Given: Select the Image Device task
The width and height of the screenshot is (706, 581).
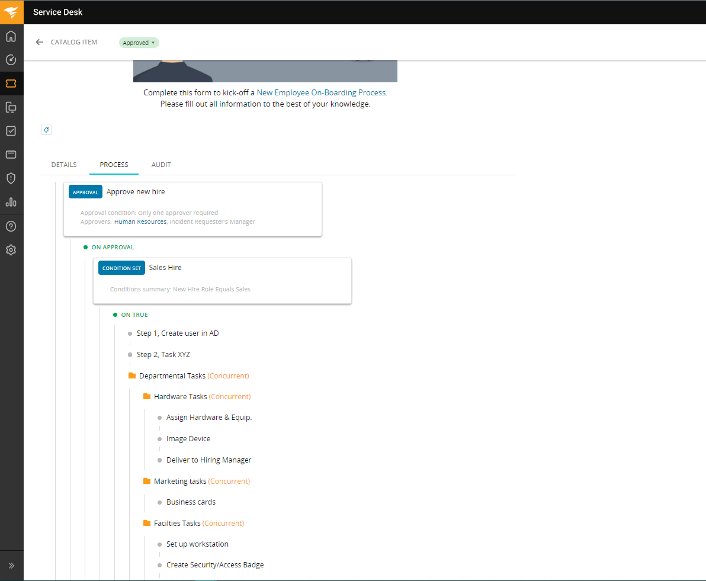Looking at the screenshot, I should pos(188,439).
